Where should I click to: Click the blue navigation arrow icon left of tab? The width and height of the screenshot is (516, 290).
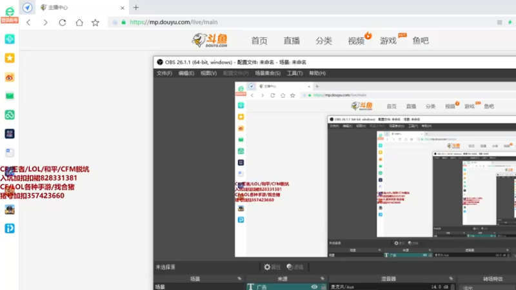tap(27, 7)
